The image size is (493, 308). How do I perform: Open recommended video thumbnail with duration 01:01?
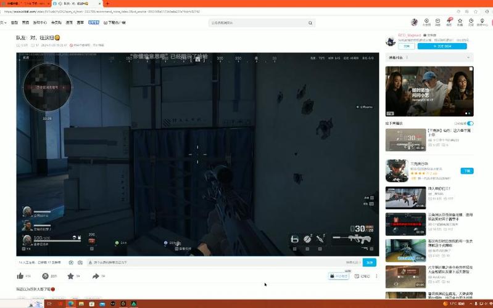pyautogui.click(x=405, y=277)
